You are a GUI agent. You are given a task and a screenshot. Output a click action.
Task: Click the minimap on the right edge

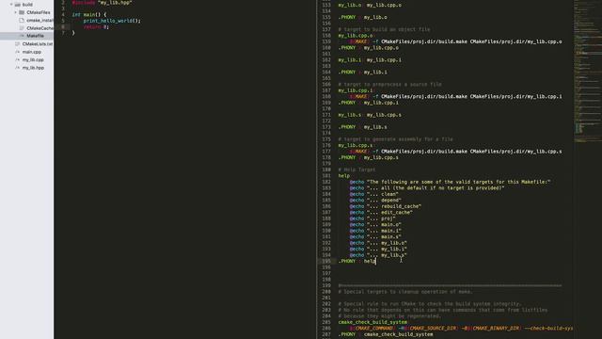coord(587,72)
